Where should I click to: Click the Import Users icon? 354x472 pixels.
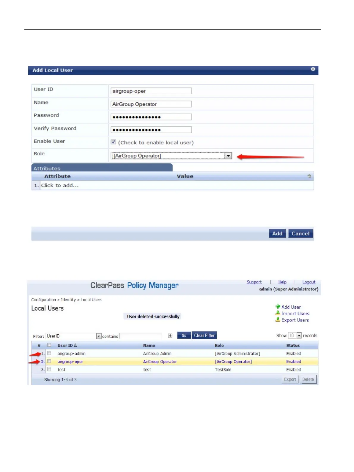tap(278, 313)
